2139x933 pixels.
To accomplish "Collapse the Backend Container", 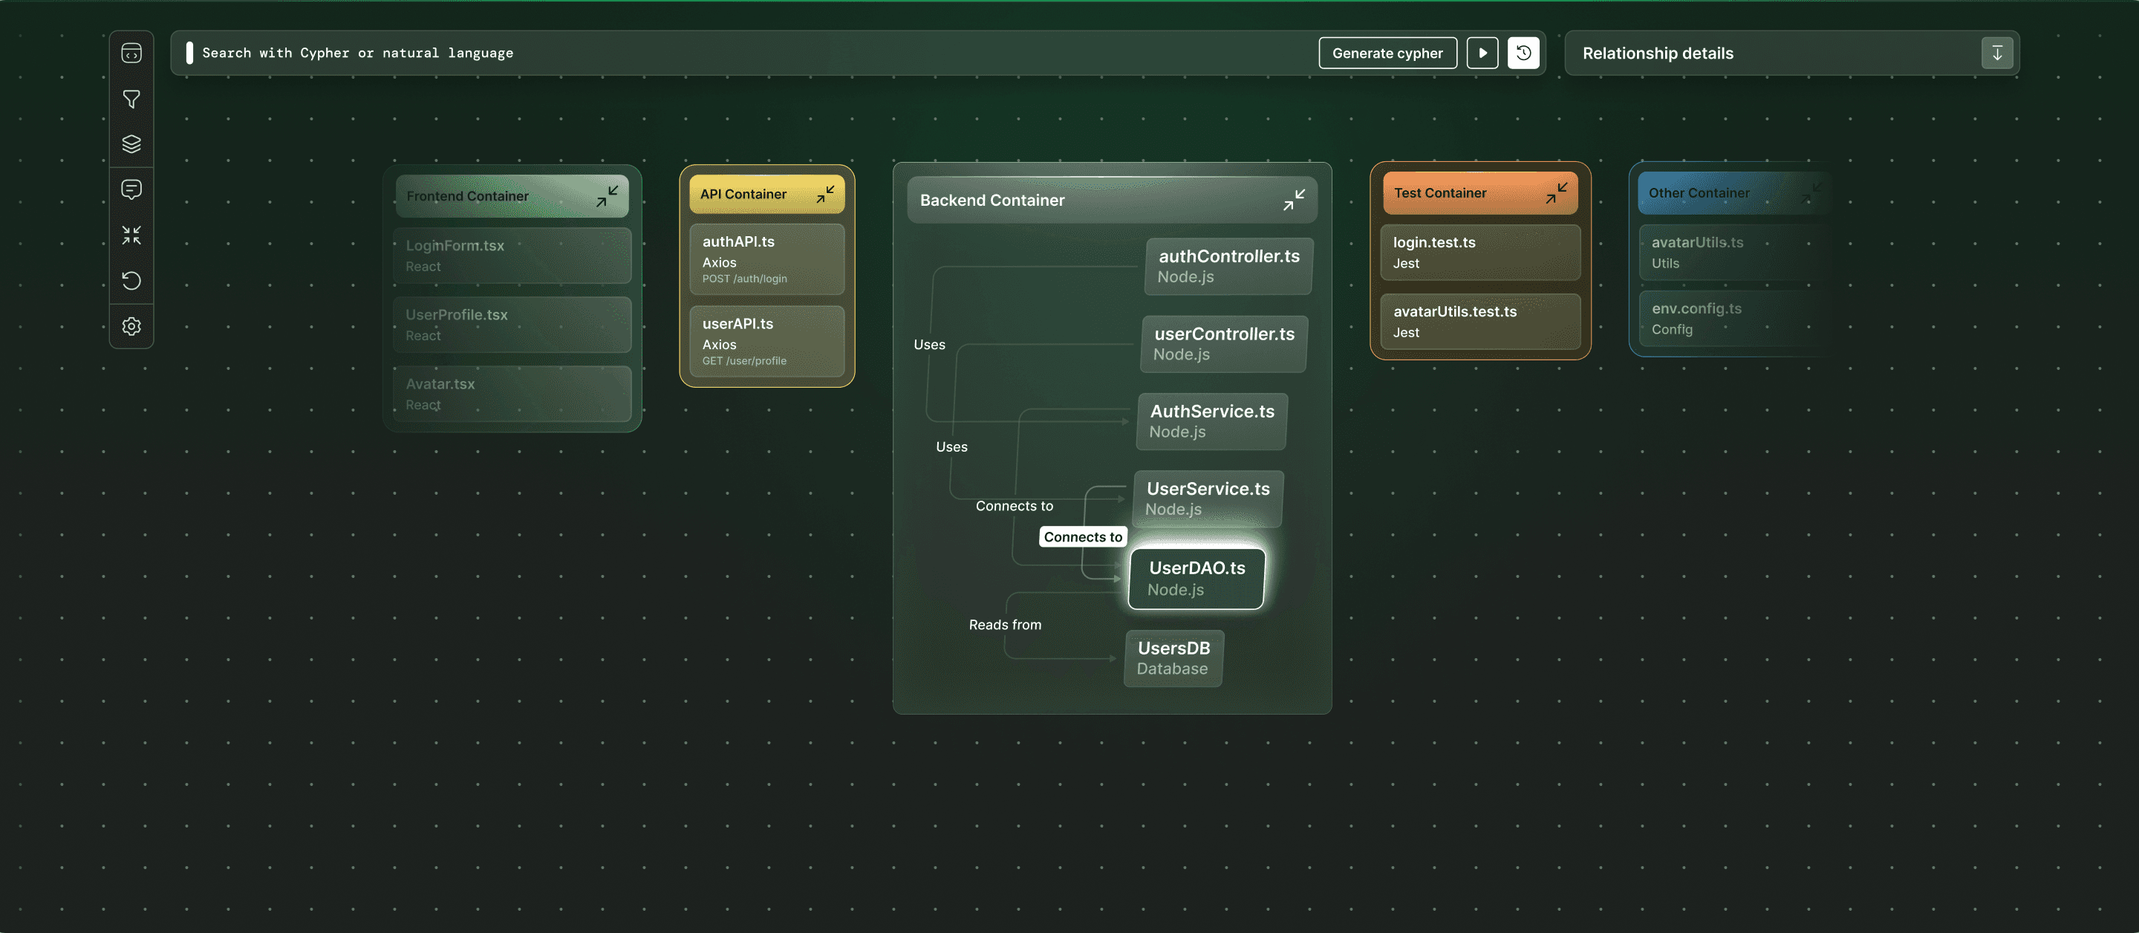I will 1293,201.
